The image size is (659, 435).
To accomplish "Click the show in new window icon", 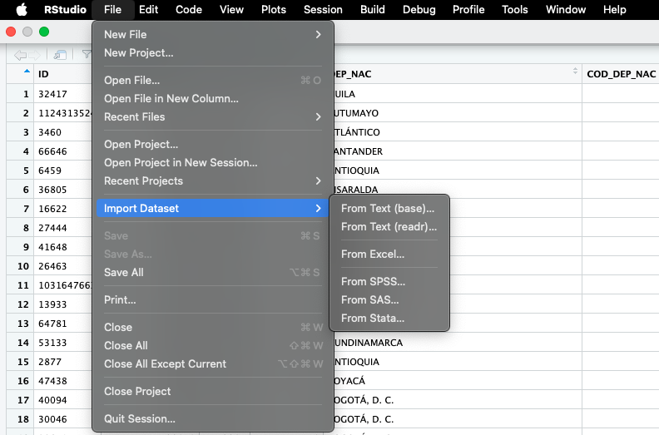I will 60,55.
